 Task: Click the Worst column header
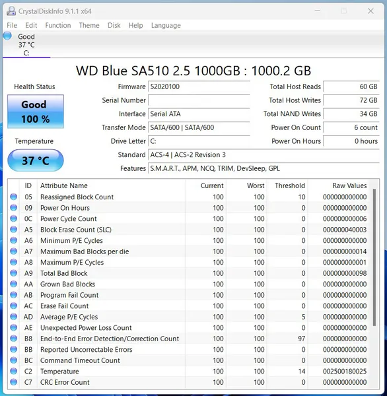tap(246, 185)
